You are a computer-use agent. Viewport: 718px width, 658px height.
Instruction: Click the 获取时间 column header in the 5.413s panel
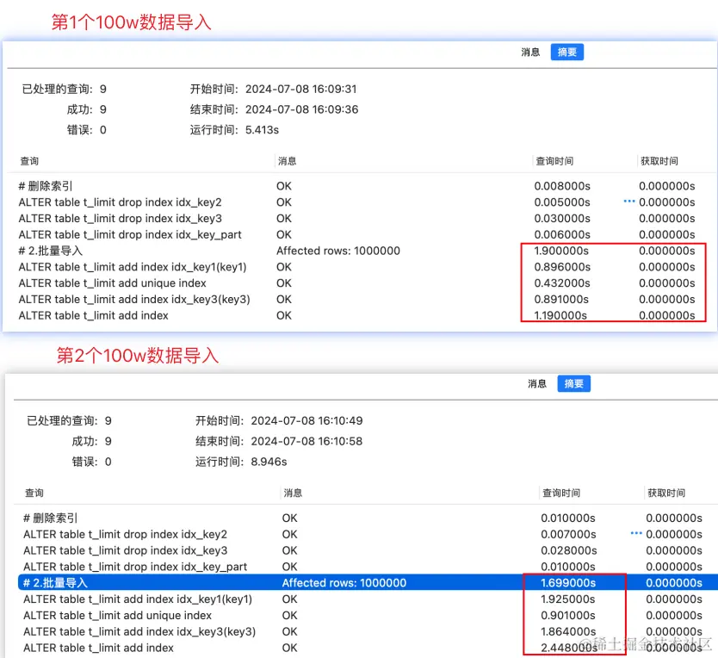659,161
